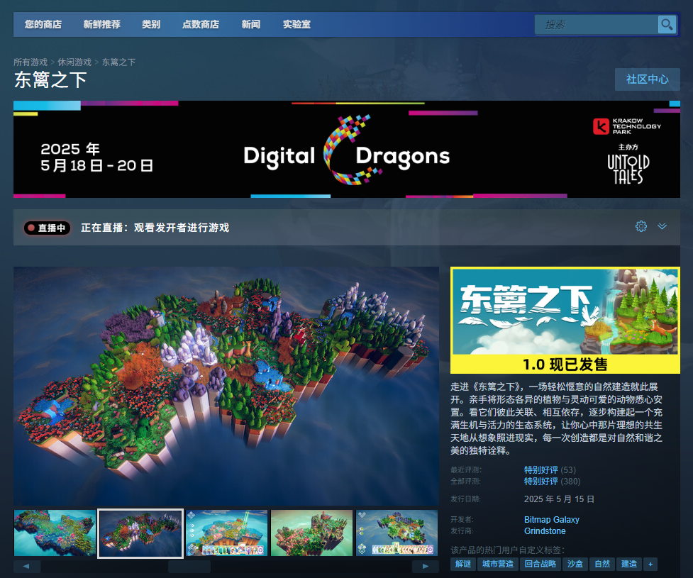Open the 类别 dropdown menu
The height and width of the screenshot is (578, 693).
151,25
